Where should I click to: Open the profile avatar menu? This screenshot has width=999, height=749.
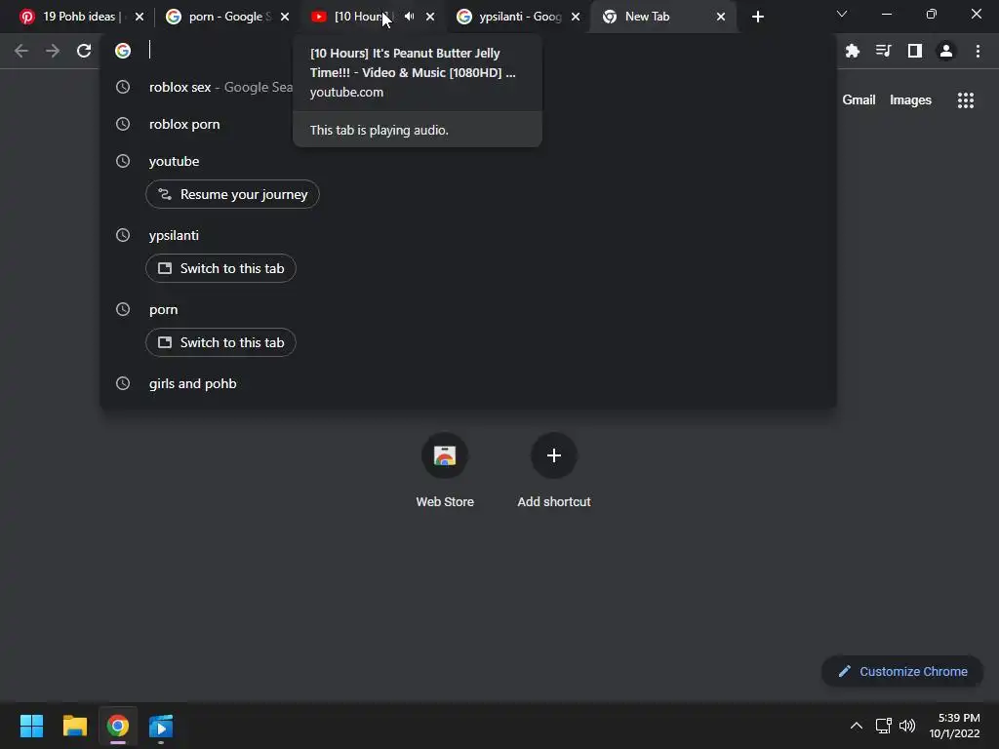point(946,51)
